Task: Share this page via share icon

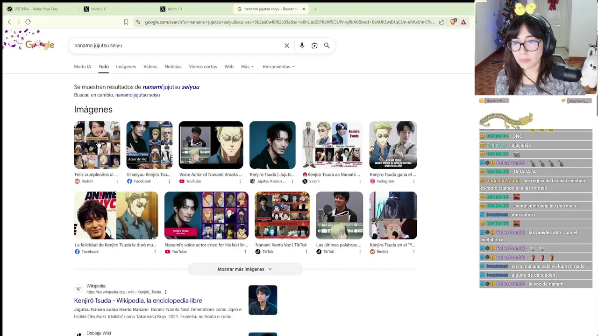Action: click(x=441, y=22)
